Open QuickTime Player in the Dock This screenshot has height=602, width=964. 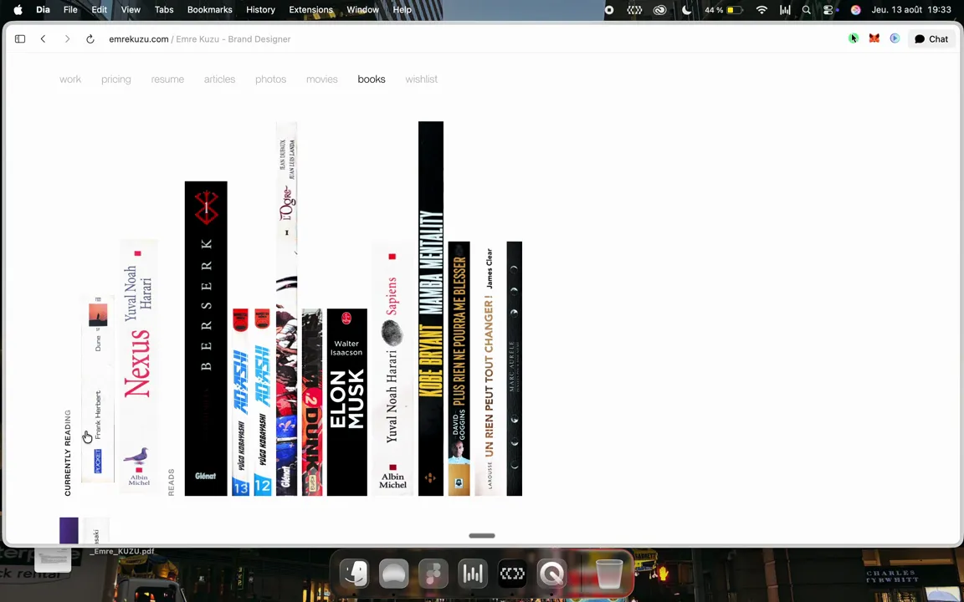pyautogui.click(x=552, y=574)
